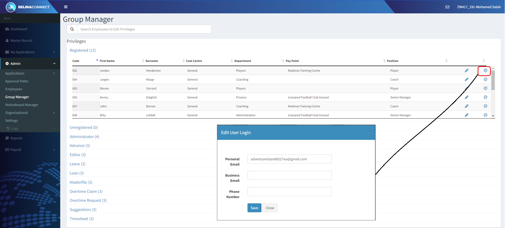This screenshot has width=505, height=228.
Task: Expand Loan (3) group
Action: tap(77, 173)
